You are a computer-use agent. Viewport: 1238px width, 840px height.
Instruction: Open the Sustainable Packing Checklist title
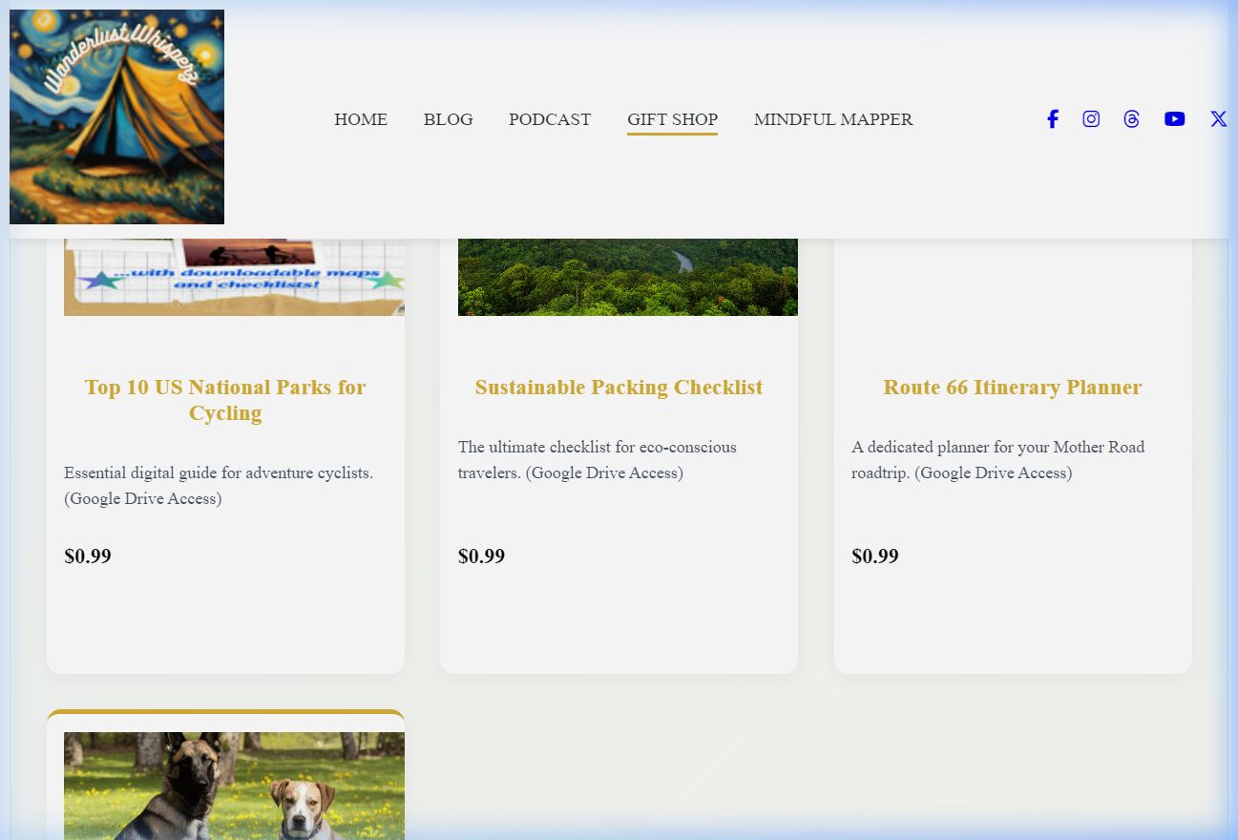coord(619,388)
